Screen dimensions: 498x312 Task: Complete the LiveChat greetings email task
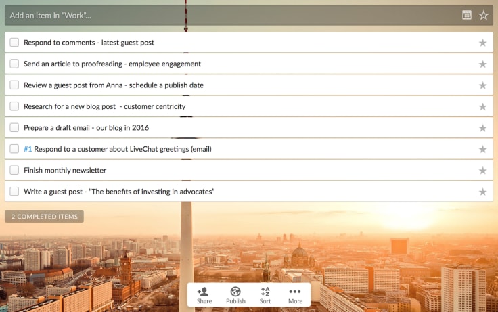[x=14, y=149]
